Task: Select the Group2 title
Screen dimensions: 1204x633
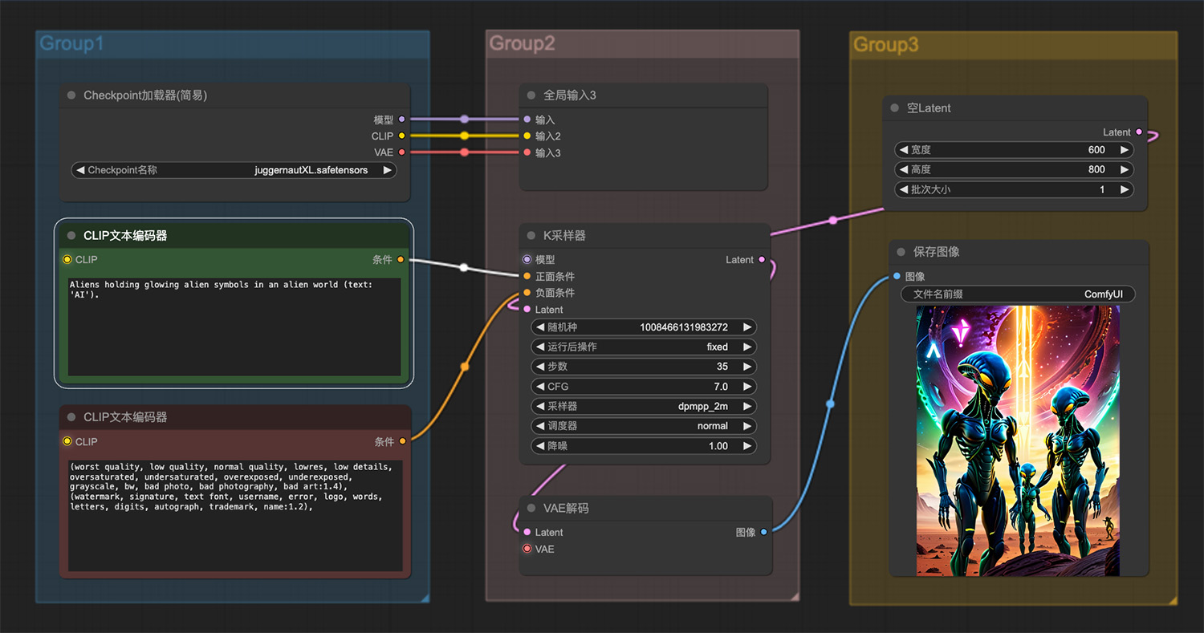Action: click(x=522, y=43)
